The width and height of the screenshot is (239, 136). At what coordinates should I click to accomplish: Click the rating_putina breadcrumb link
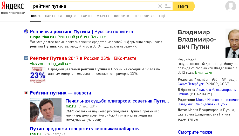[57, 64]
